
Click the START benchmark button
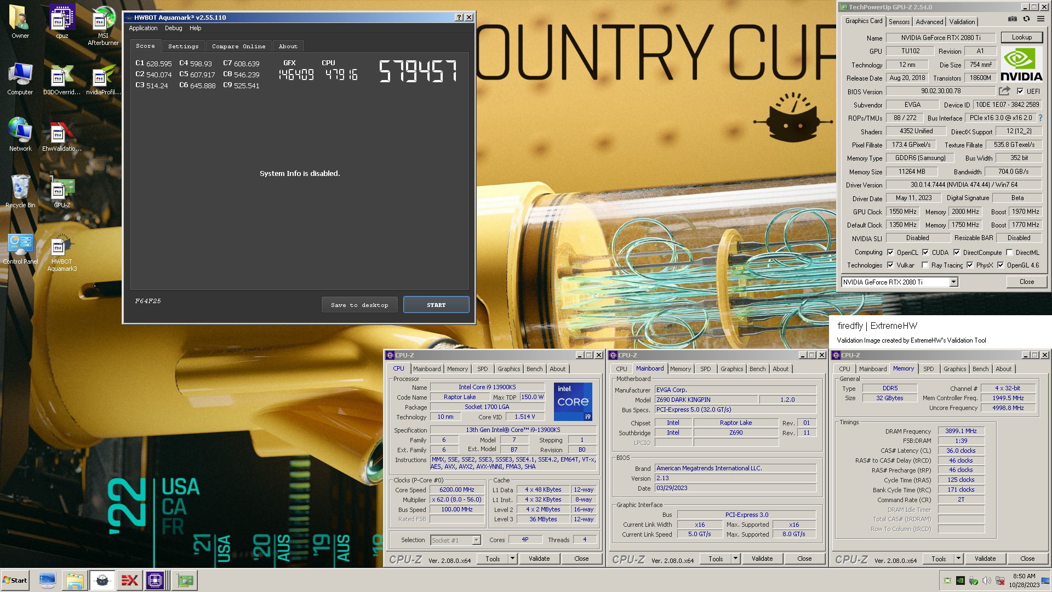pos(436,305)
